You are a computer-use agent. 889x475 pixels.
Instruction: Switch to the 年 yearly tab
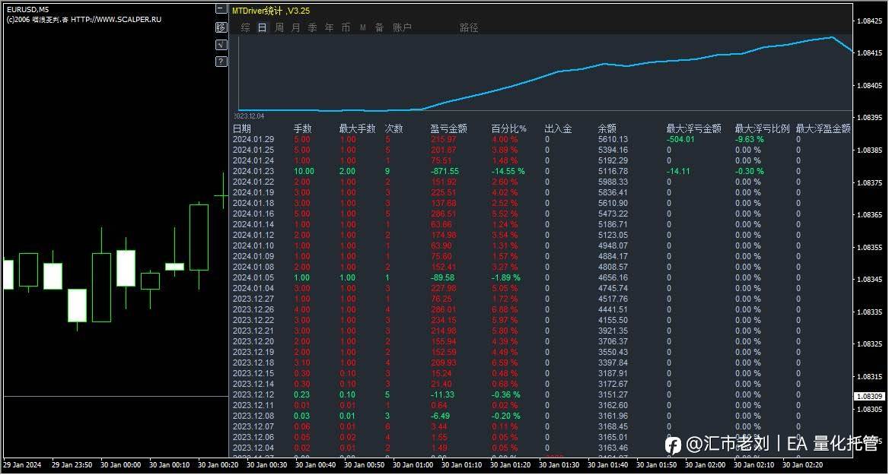click(330, 27)
